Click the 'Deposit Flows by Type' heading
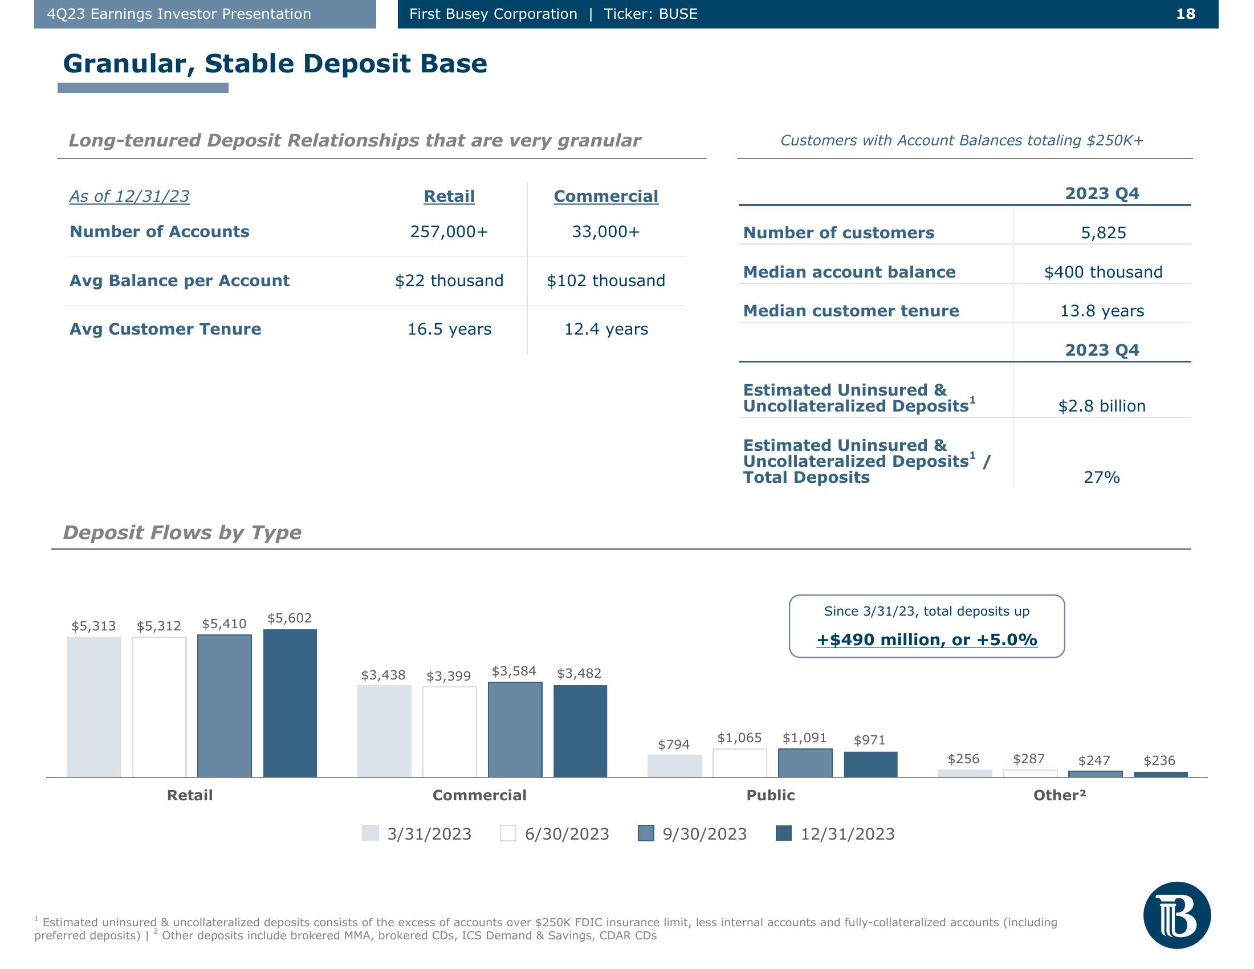Screen dimensions: 1254x969 click(182, 533)
